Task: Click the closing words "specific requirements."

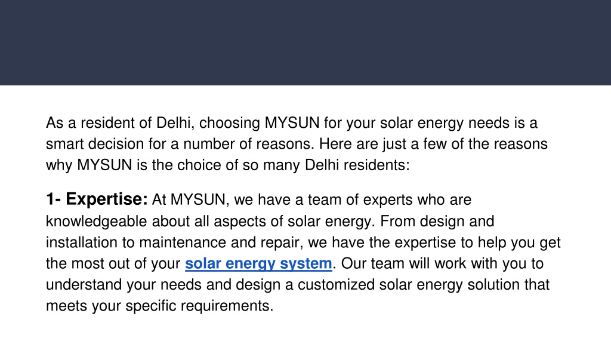Action: (199, 306)
